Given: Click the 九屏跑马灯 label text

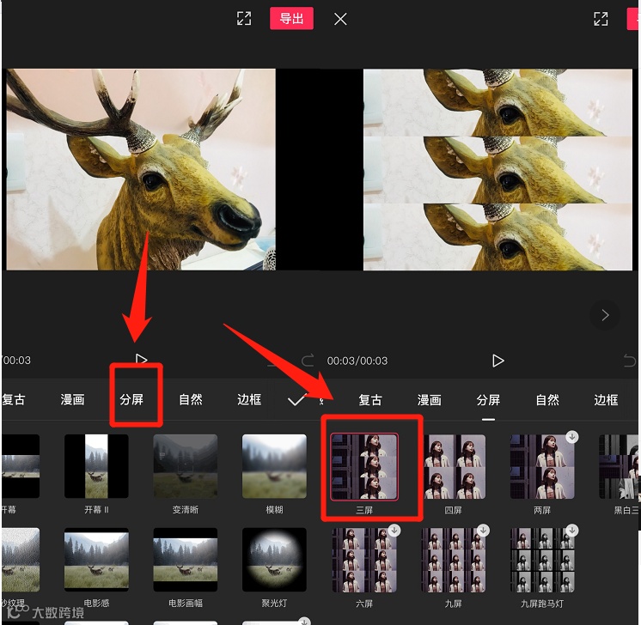Looking at the screenshot, I should point(542,604).
